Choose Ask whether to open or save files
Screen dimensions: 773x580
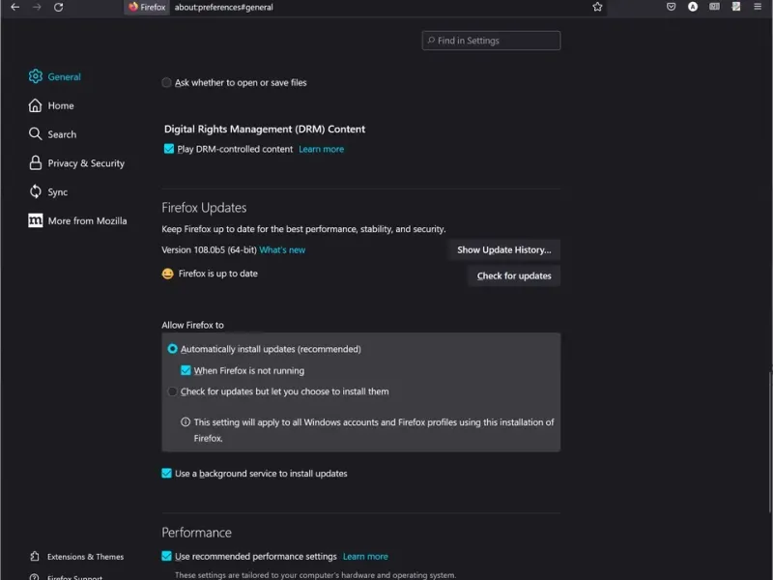(167, 83)
